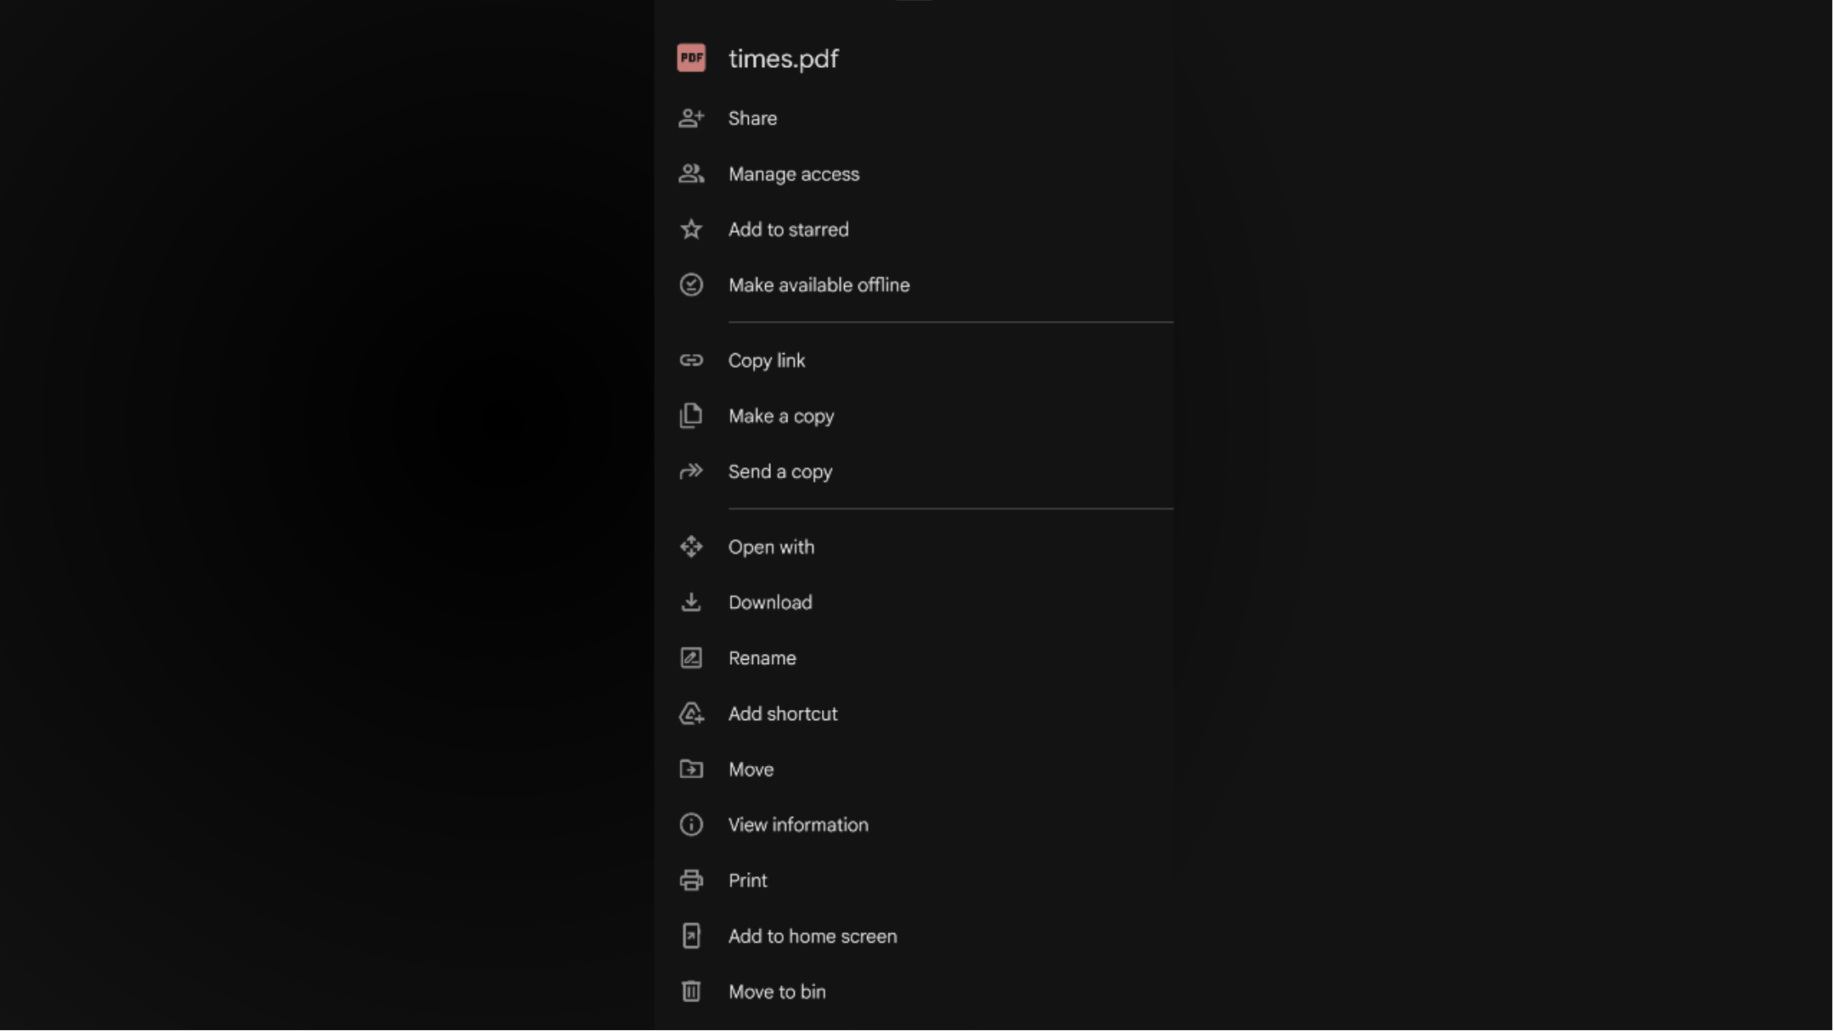
Task: Toggle Make available offline
Action: pos(819,285)
